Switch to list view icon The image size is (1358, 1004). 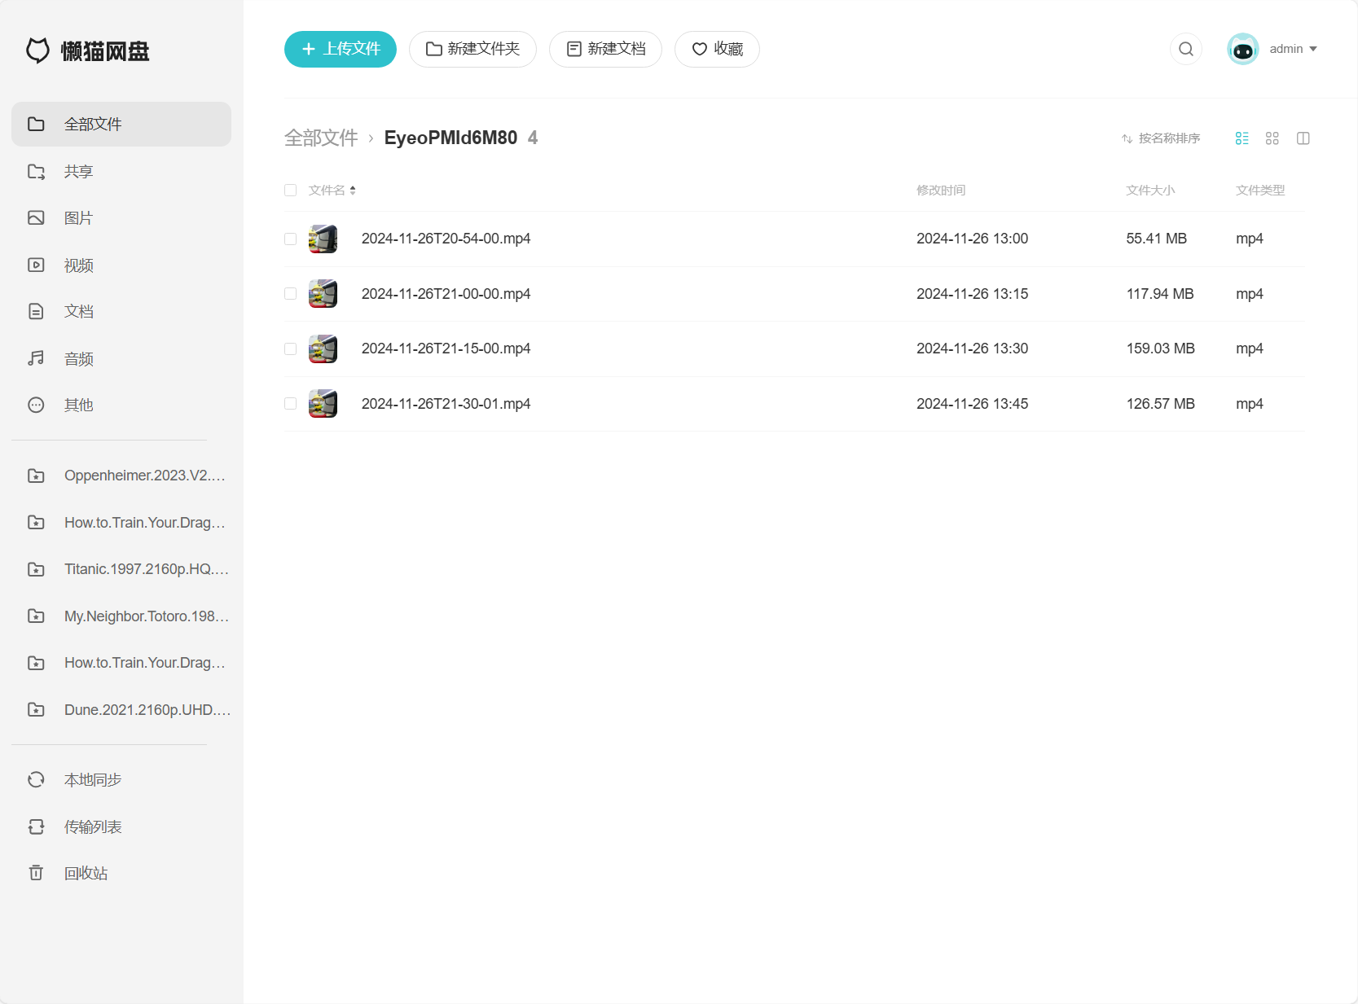pos(1242,138)
